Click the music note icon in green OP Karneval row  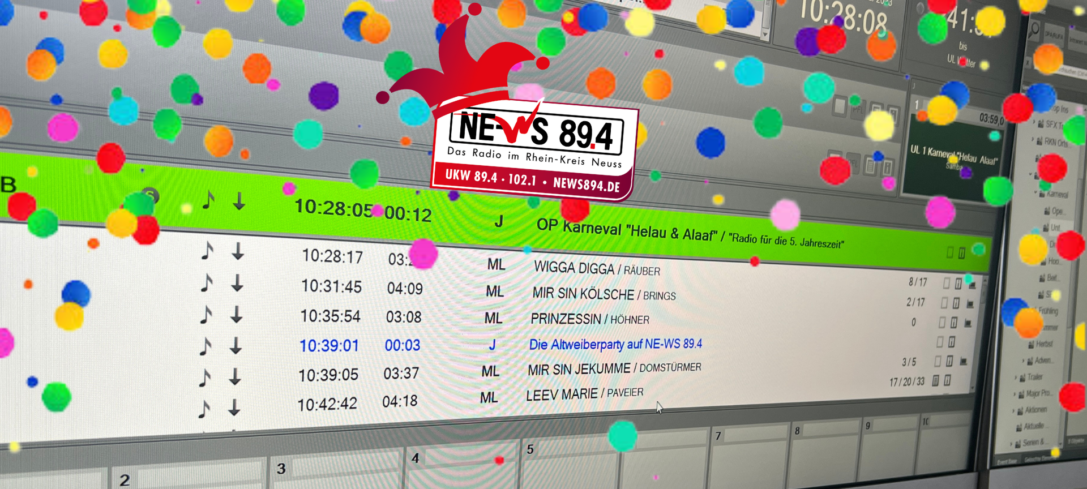coord(208,199)
